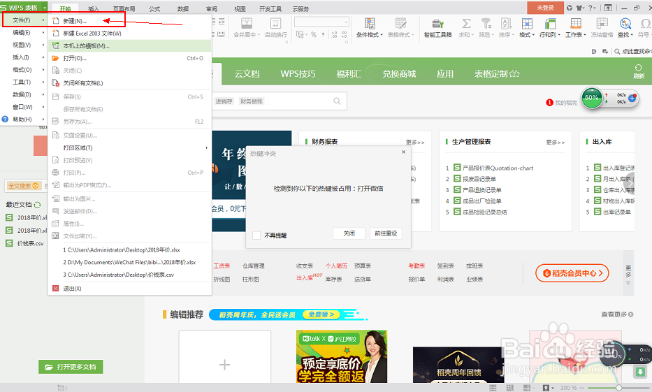The image size is (652, 392).
Task: Open the 行和列 rows and columns tool
Action: click(550, 28)
